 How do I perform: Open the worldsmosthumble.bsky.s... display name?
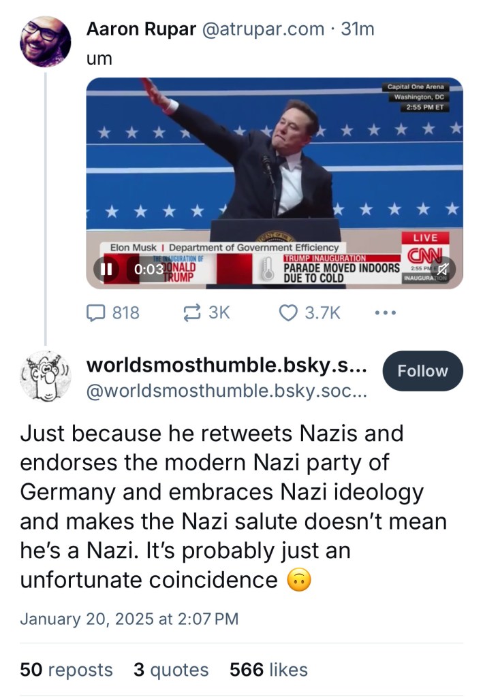[x=227, y=366]
